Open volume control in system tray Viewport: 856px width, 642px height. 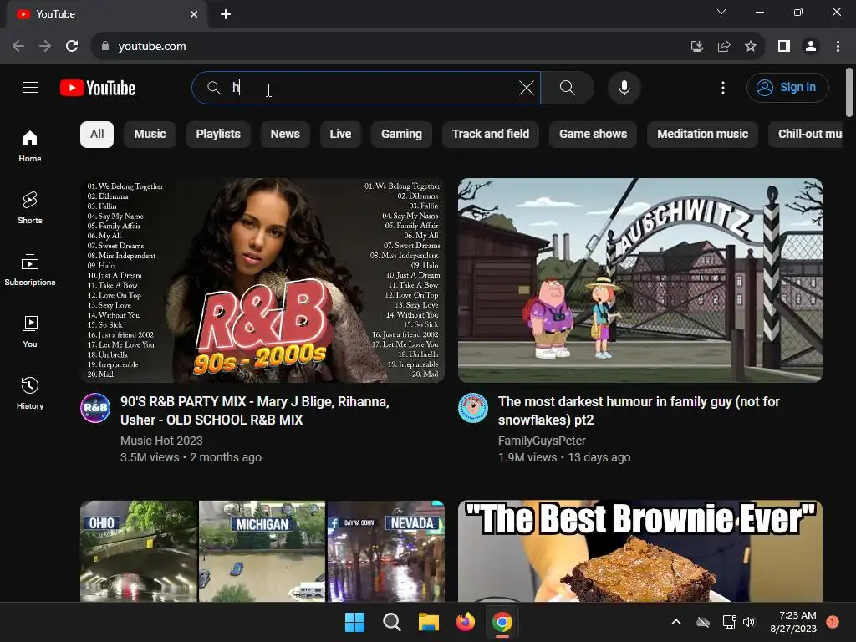[x=749, y=622]
